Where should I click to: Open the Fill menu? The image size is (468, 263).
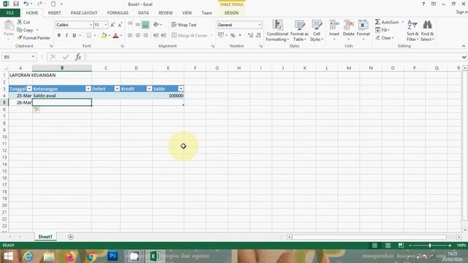coord(382,30)
